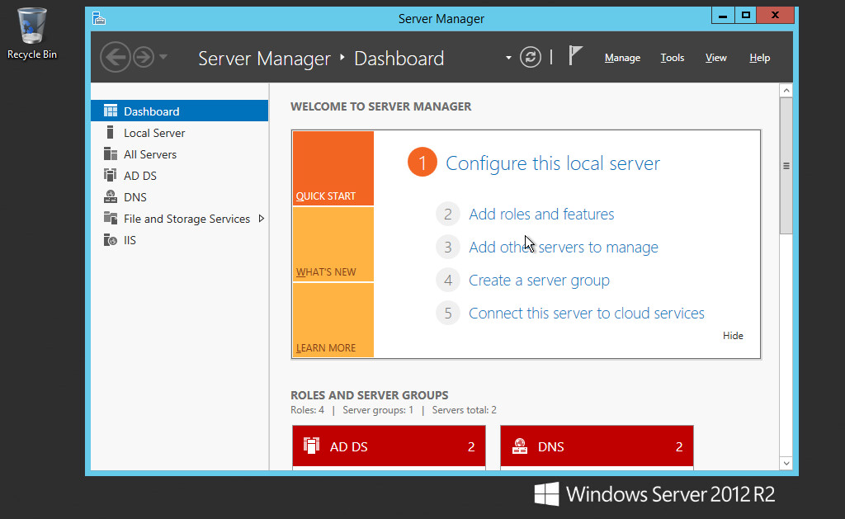Refresh the Server Manager dashboard
The height and width of the screenshot is (519, 845).
[531, 57]
